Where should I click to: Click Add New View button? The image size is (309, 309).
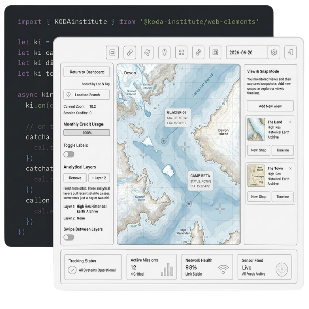pos(270,106)
